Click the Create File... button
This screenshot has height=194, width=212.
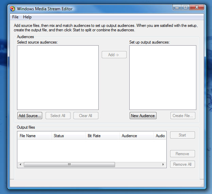183,116
